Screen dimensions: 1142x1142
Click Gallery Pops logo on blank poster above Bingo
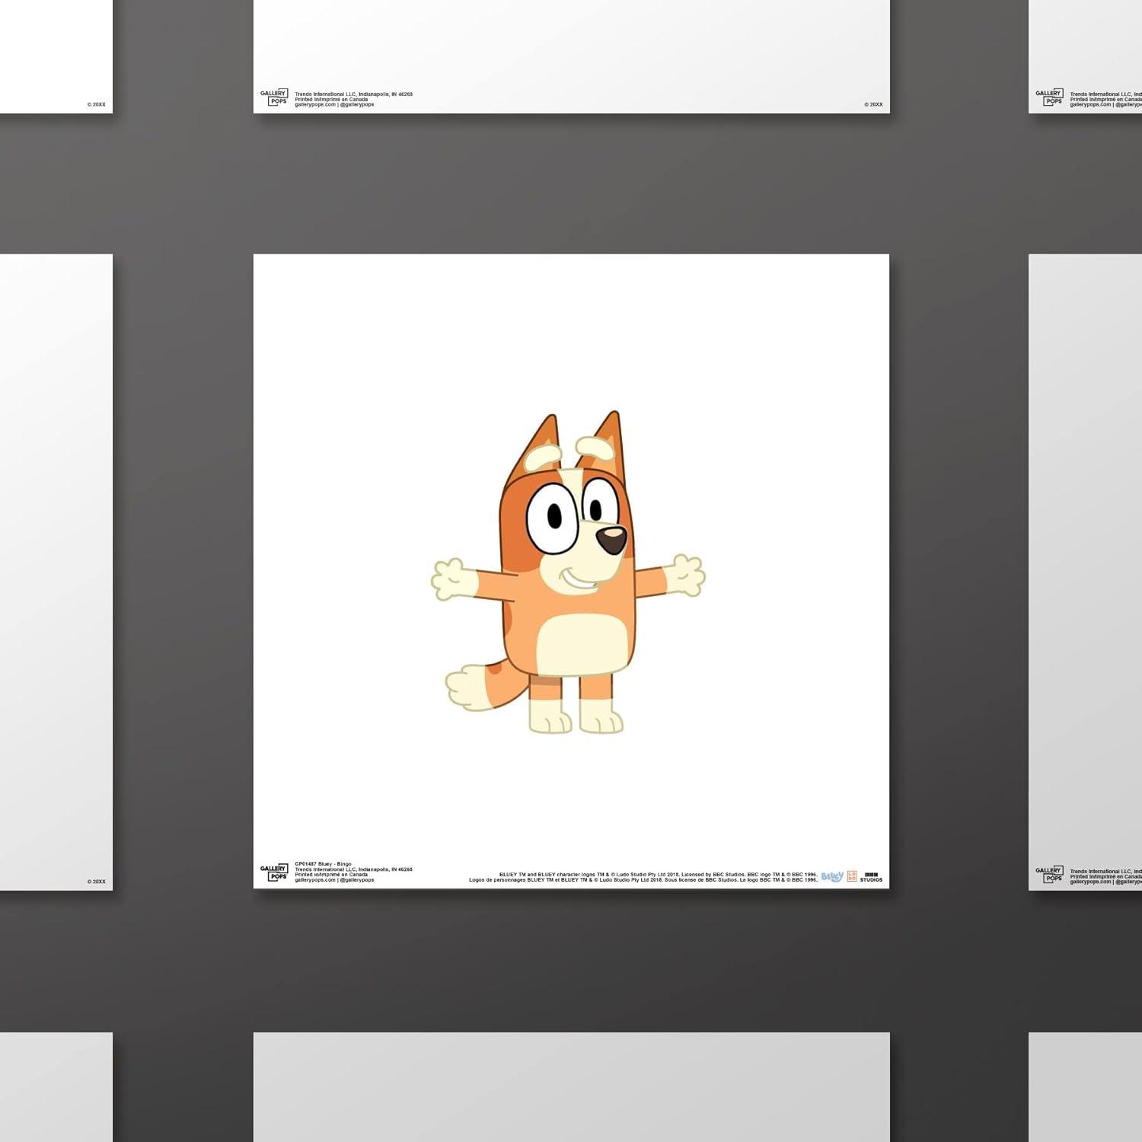[x=274, y=97]
